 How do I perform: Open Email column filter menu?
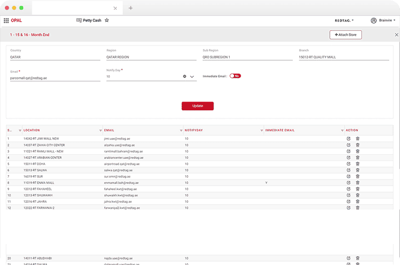[179, 130]
